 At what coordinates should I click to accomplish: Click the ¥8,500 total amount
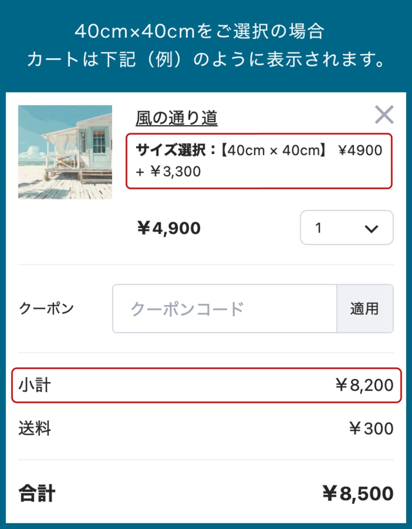click(358, 494)
